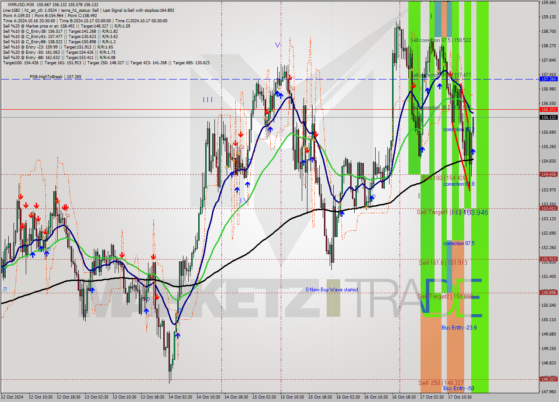
Task: Click the '14 Oct 18:30' time axis label
Action: (x=236, y=397)
